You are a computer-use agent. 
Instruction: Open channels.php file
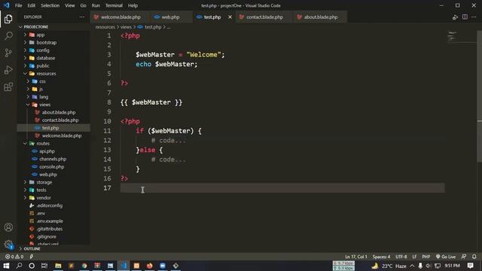tap(53, 159)
